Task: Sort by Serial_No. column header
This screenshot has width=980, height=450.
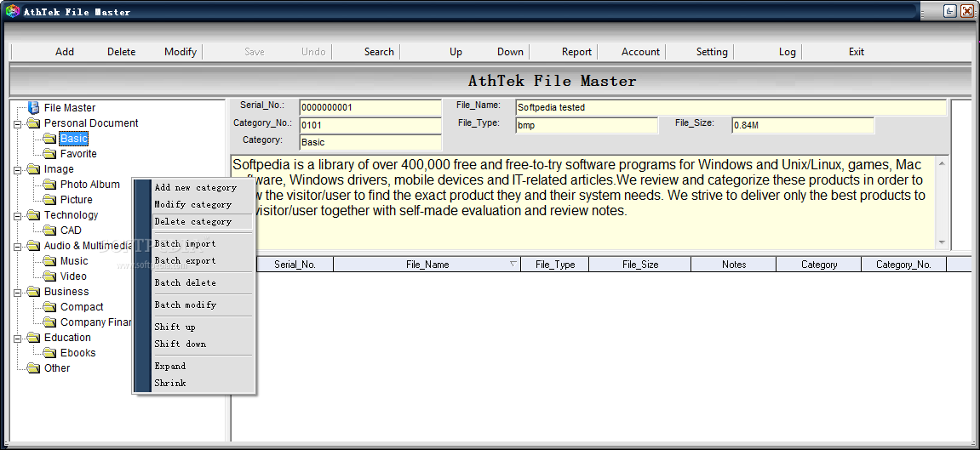Action: coord(295,265)
